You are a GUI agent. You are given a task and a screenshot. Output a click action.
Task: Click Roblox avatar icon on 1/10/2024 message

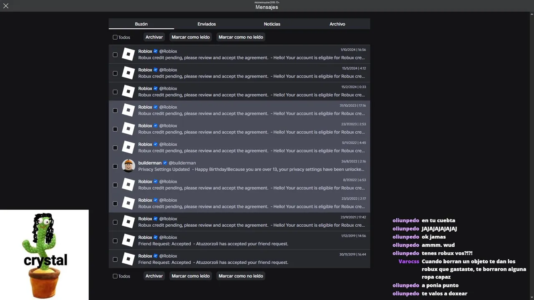click(x=128, y=54)
